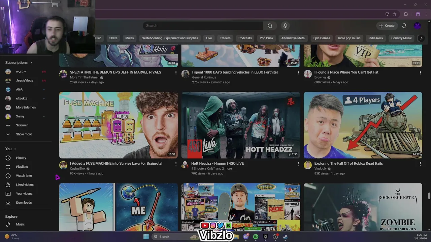Open options menu for LEGO Fortnite video
The width and height of the screenshot is (431, 242).
click(x=298, y=73)
